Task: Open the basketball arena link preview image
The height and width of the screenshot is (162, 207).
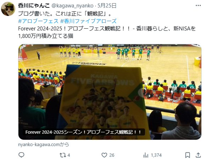Action: click(x=110, y=92)
